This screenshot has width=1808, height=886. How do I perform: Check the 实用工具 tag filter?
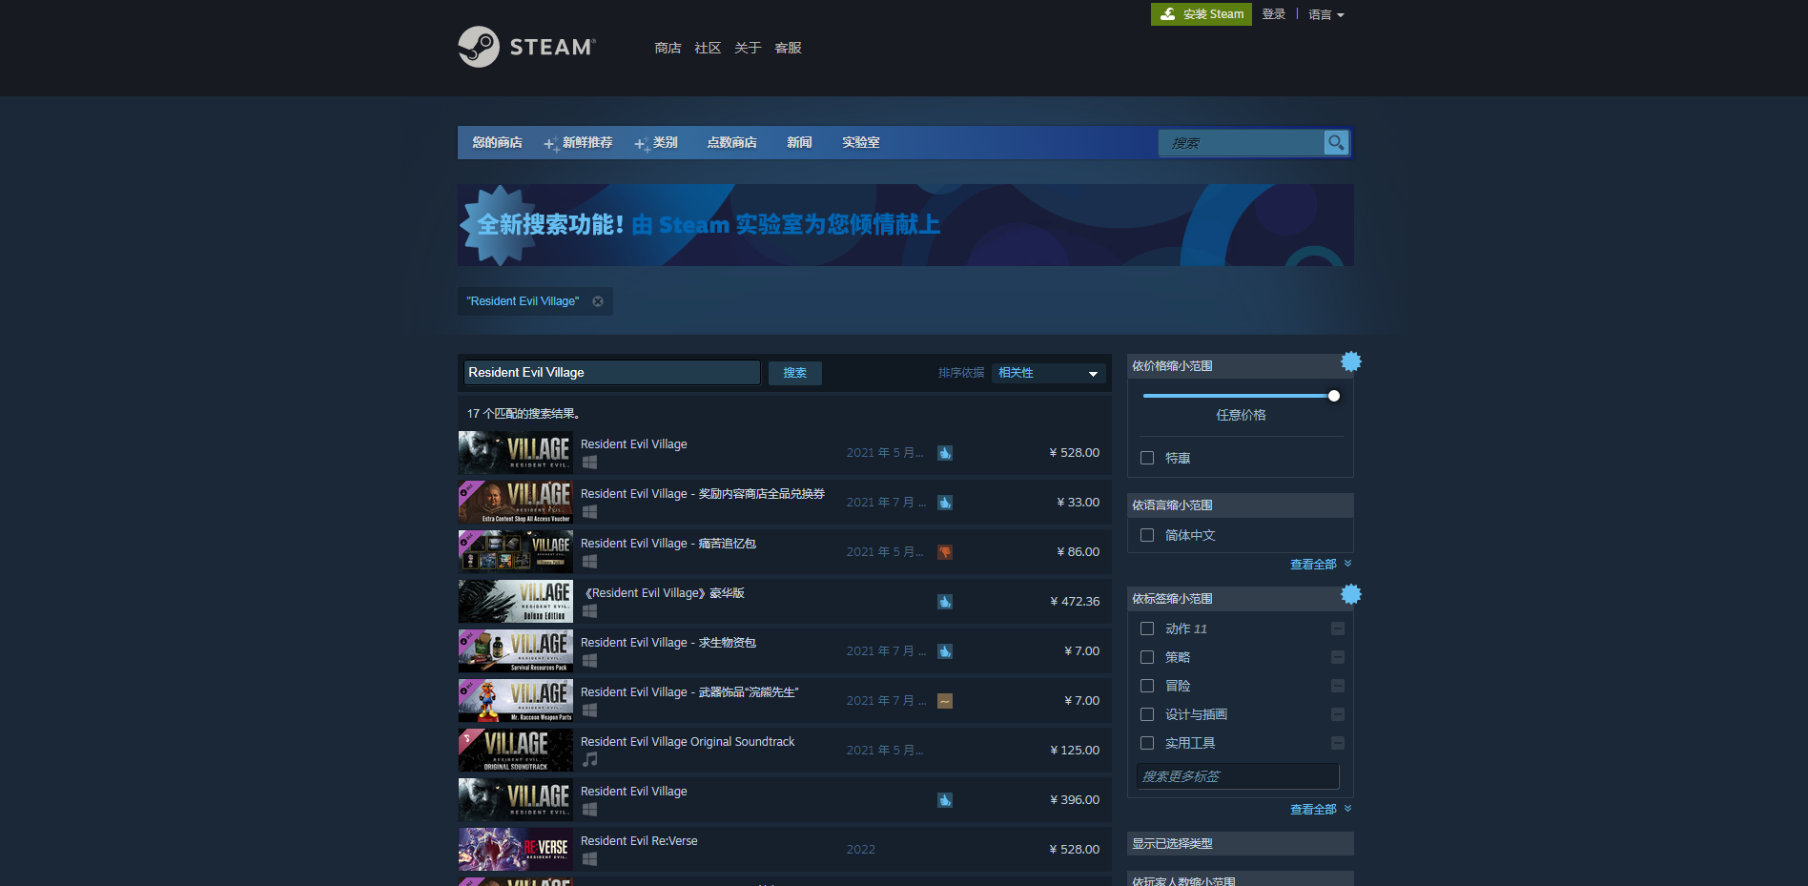coord(1147,743)
